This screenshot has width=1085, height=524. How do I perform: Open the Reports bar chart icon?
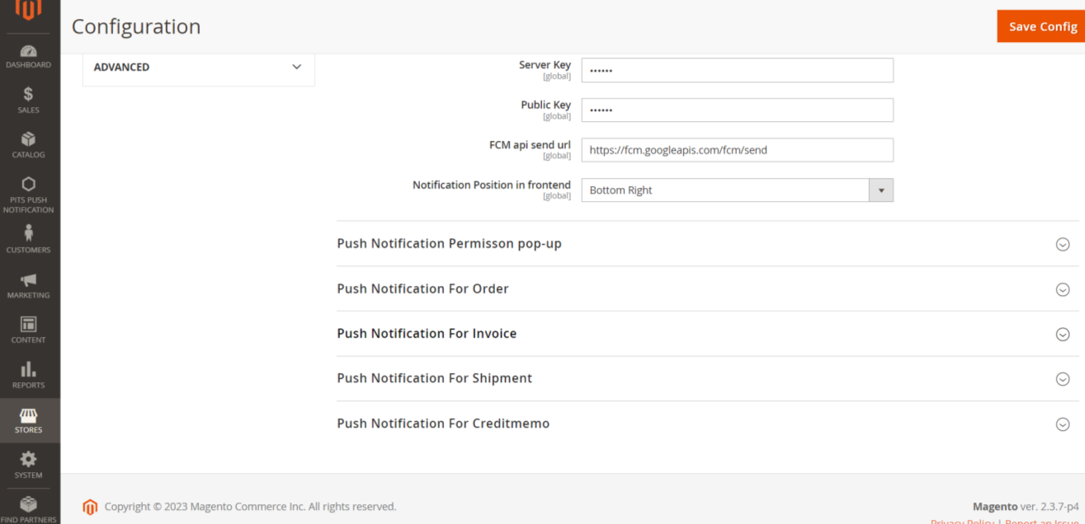pyautogui.click(x=29, y=370)
